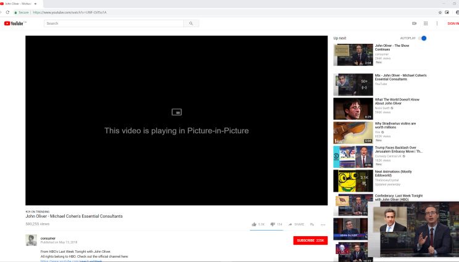Click the Share arrow icon
This screenshot has height=262, width=459.
291,224
